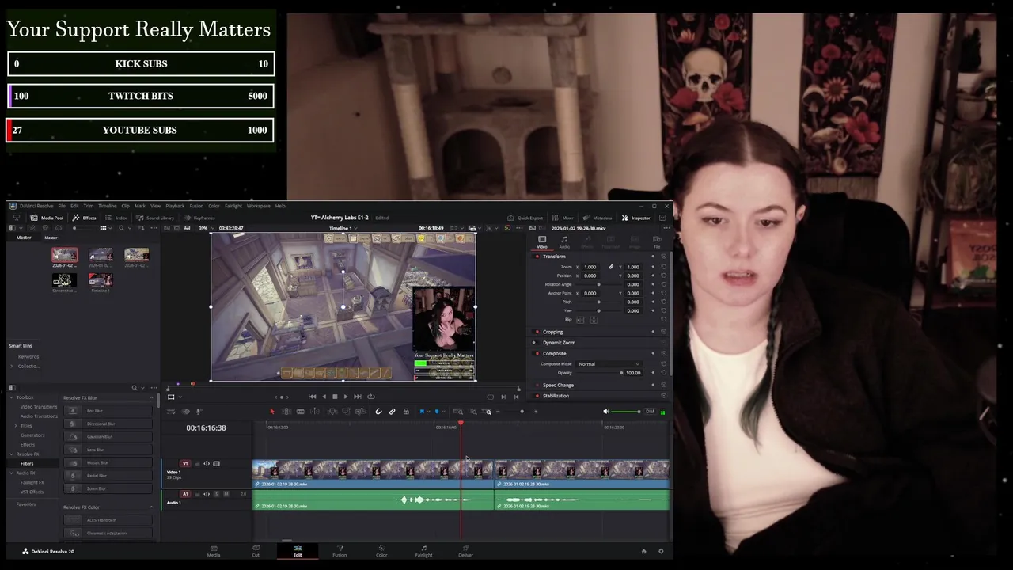Open the Inspector Audio tab
The width and height of the screenshot is (1013, 570).
[x=564, y=241]
